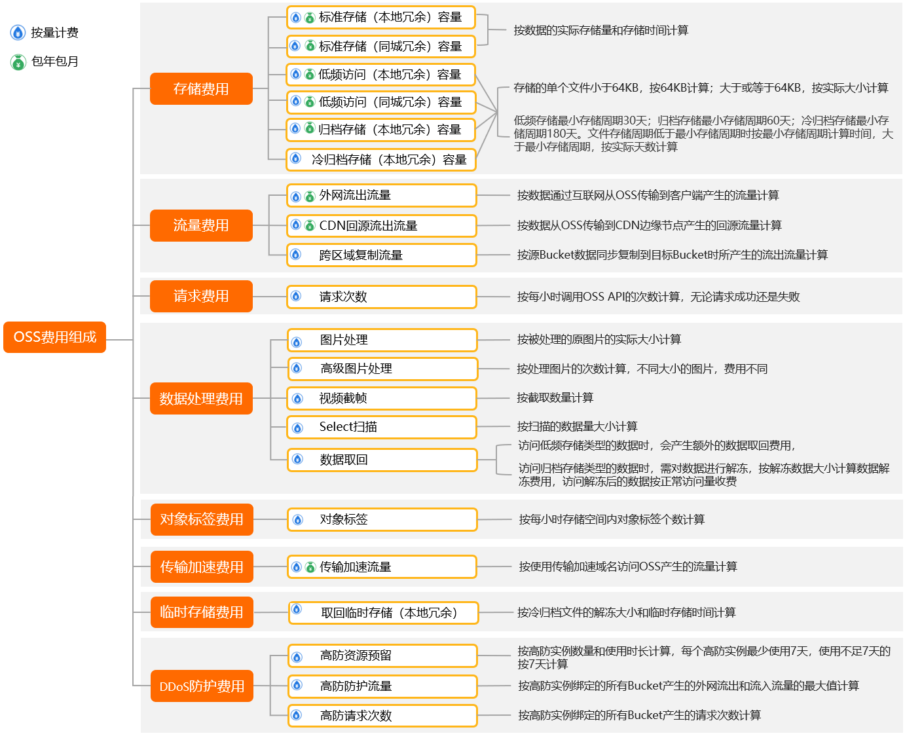This screenshot has height=738, width=905.
Task: Click description 按使用传输加速域名访问OSS产生的流量计算
Action: 627,566
